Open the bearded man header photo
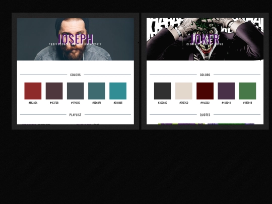This screenshot has width=272, height=204. 76,39
